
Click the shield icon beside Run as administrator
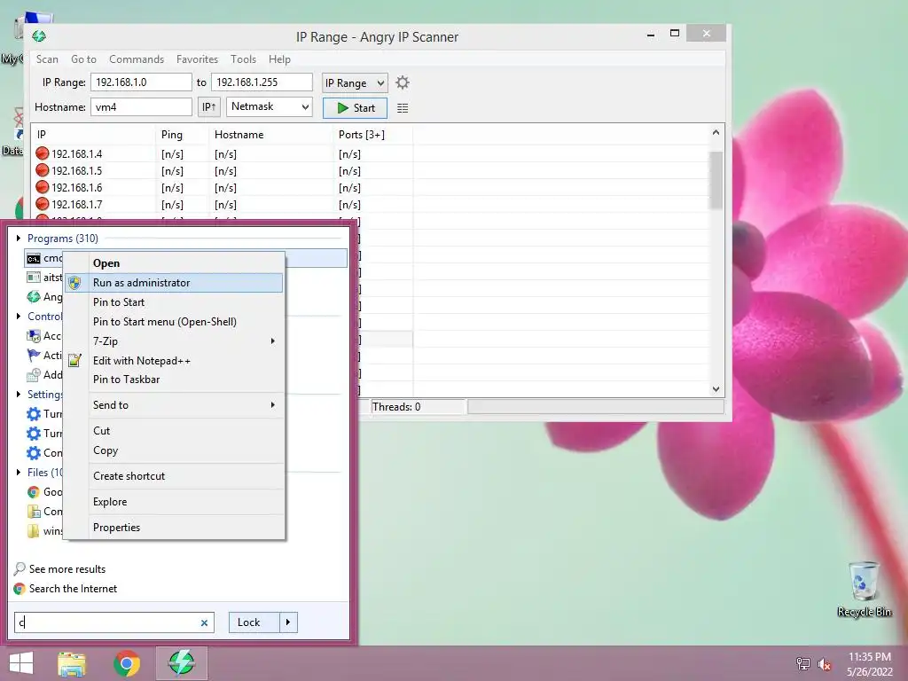[74, 283]
